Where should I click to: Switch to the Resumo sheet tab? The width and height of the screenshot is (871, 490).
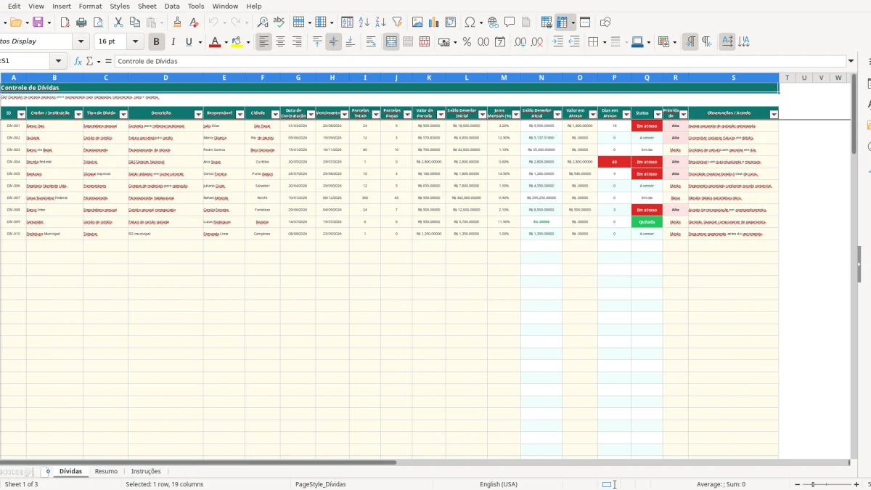tap(106, 471)
